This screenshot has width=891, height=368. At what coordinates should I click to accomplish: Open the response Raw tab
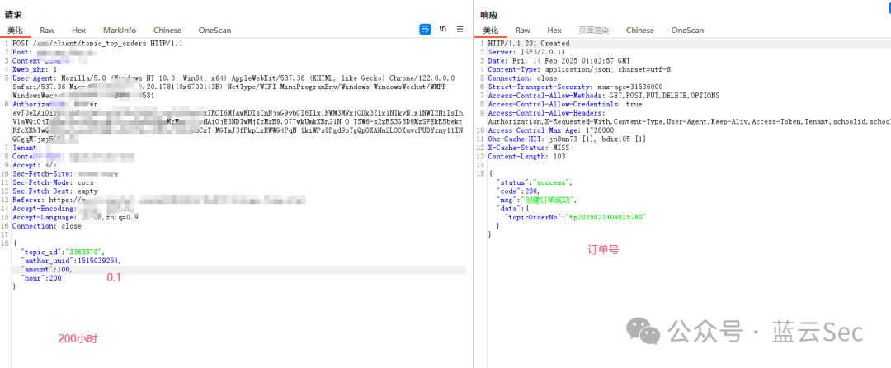click(x=523, y=30)
